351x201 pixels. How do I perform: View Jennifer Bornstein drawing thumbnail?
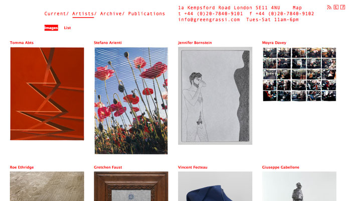[215, 95]
